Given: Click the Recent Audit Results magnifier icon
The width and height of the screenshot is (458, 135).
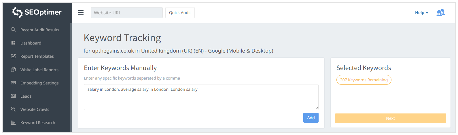Looking at the screenshot, I should click(x=13, y=30).
